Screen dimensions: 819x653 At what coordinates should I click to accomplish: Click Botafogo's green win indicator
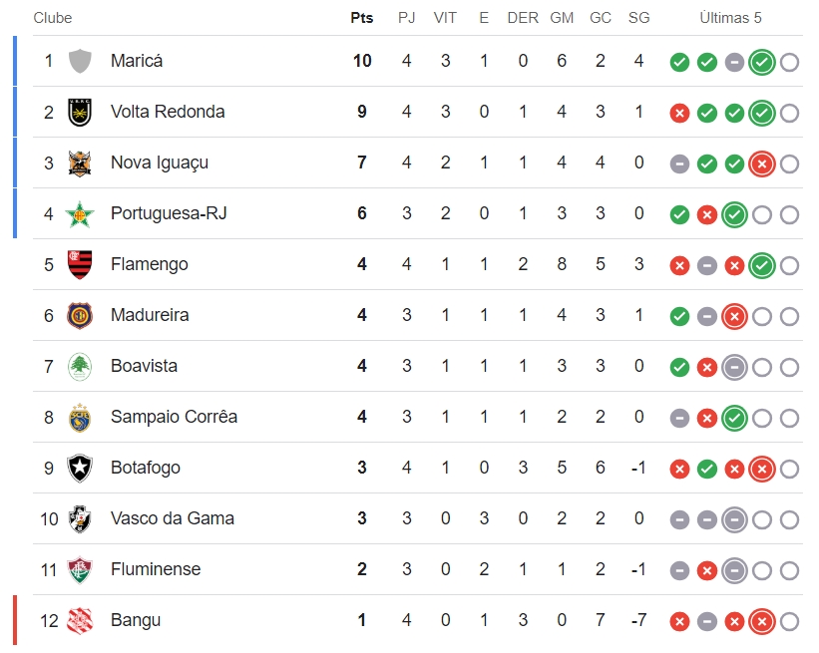706,470
